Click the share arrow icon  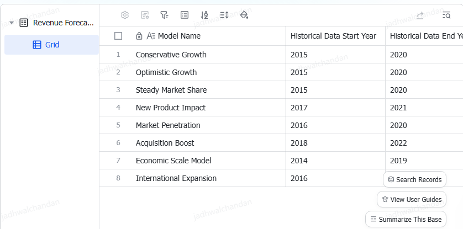tap(420, 15)
